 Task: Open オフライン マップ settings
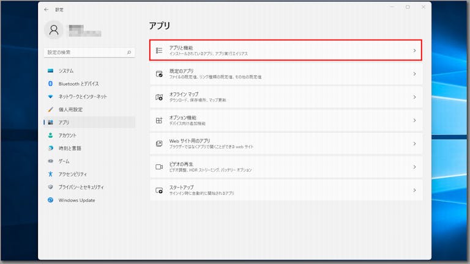point(286,97)
